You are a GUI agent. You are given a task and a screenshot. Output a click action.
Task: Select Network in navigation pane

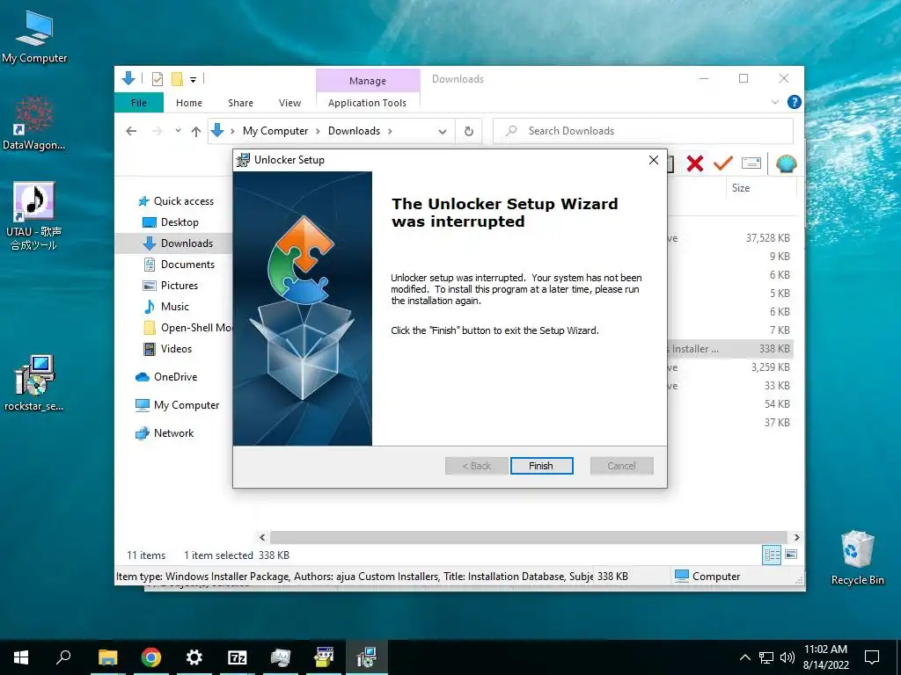[165, 433]
